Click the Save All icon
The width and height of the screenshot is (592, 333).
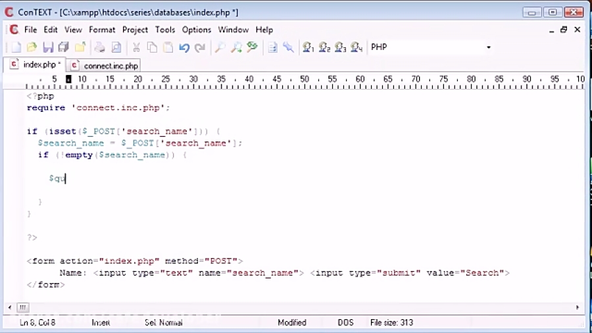coord(64,47)
